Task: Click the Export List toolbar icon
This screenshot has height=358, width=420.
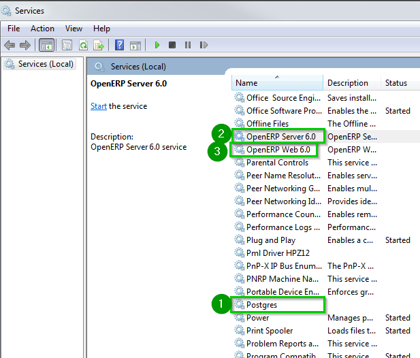Action: [99, 45]
